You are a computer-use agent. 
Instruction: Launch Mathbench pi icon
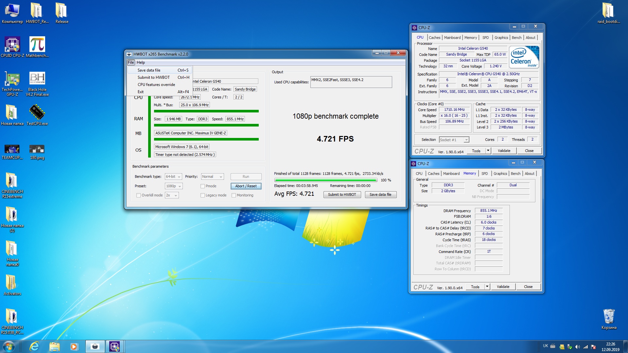(x=37, y=47)
